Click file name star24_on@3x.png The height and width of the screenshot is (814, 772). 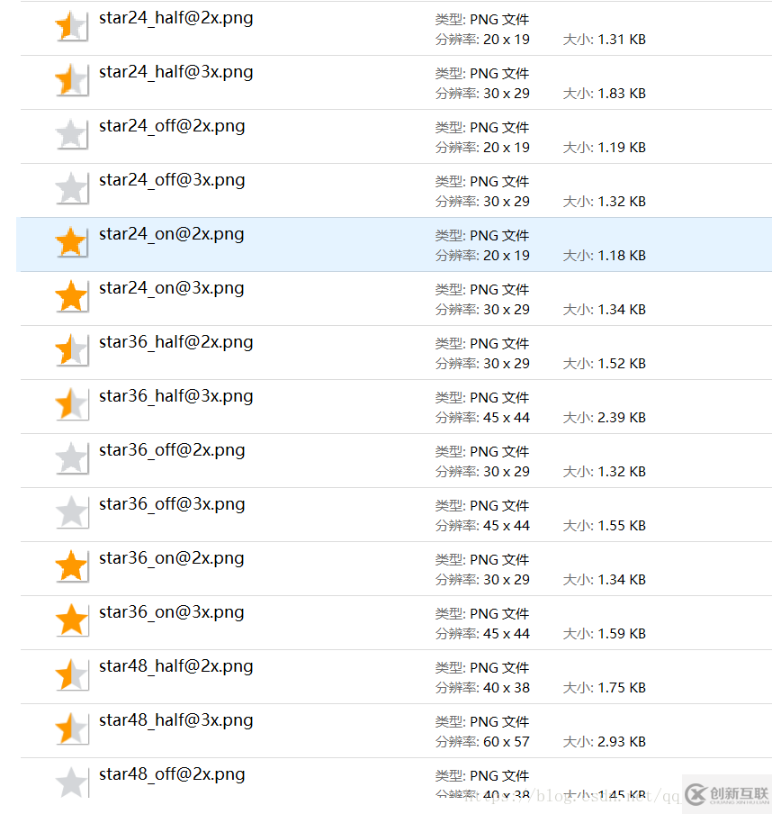click(171, 289)
